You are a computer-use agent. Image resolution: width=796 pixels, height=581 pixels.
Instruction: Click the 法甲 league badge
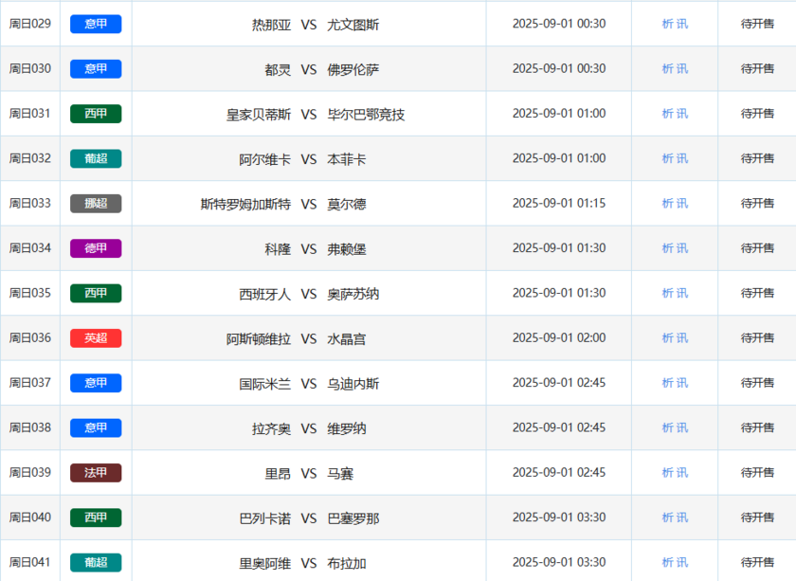pyautogui.click(x=96, y=473)
